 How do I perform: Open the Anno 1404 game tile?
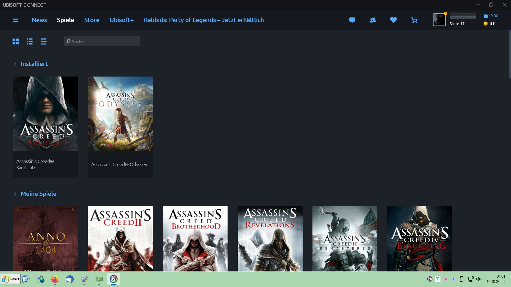[x=46, y=239]
